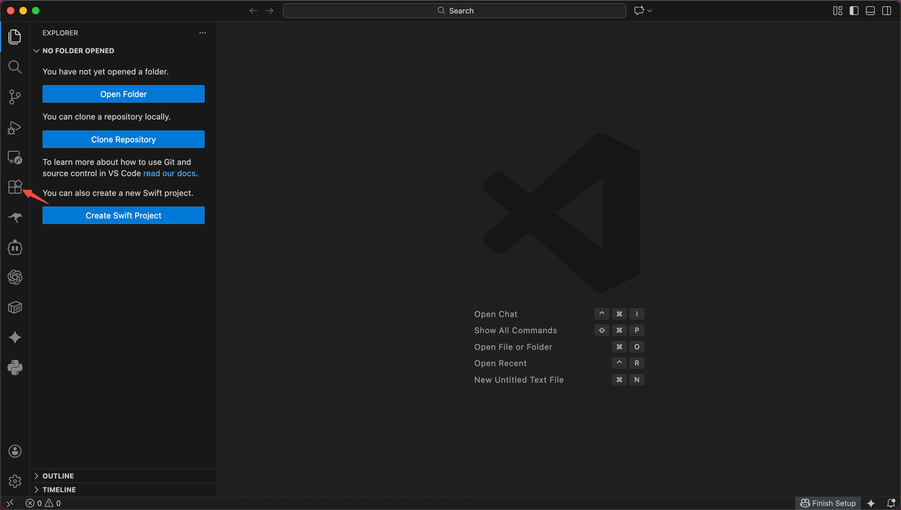Image resolution: width=901 pixels, height=510 pixels.
Task: Toggle the secondary side bar
Action: (887, 11)
